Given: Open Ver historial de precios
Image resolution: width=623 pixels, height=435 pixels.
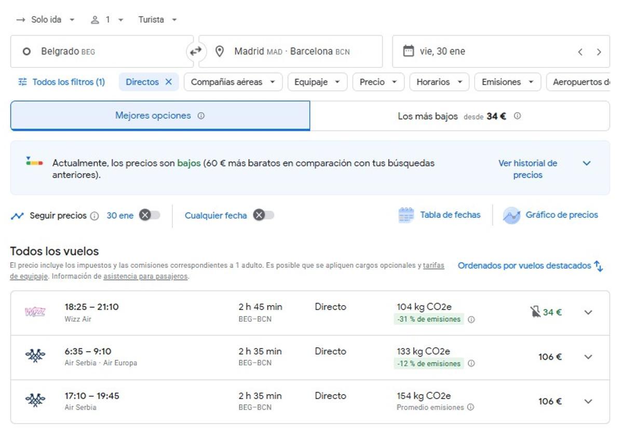Looking at the screenshot, I should 527,169.
